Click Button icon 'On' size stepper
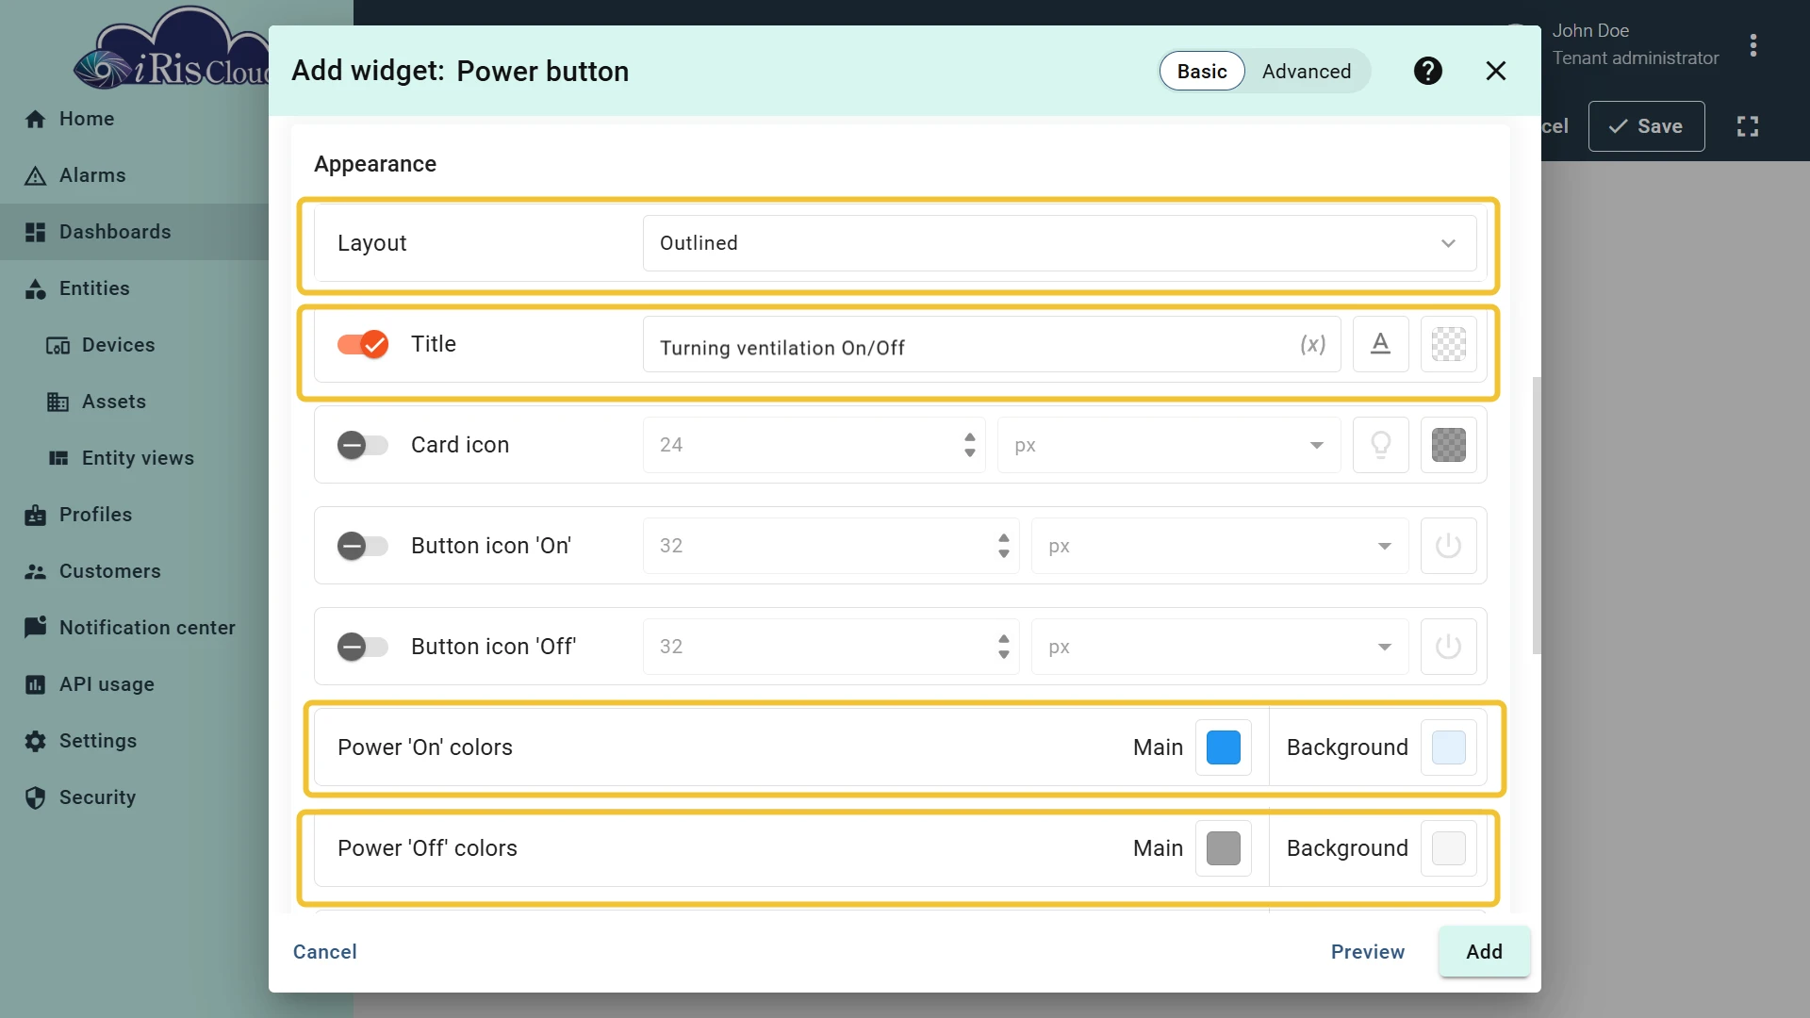This screenshot has width=1810, height=1018. [1004, 546]
